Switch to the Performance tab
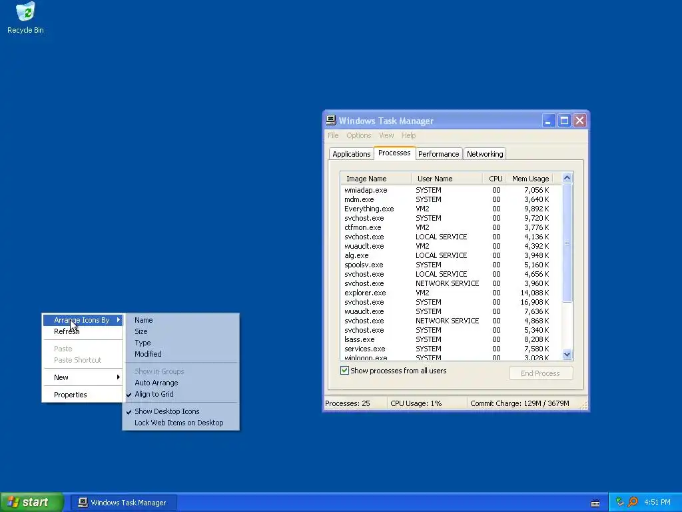Screen dimensions: 682x512 tap(438, 154)
